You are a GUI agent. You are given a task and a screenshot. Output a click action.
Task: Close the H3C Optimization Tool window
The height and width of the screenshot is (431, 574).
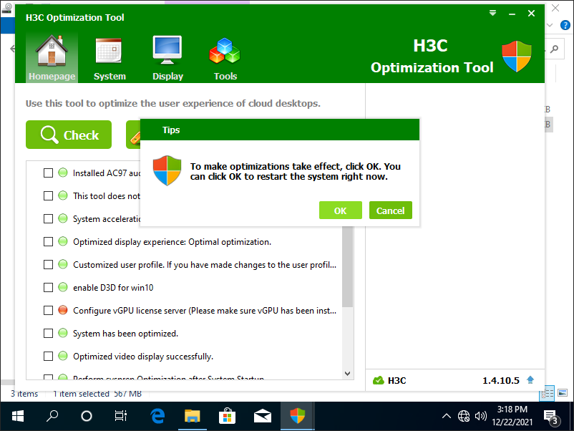click(531, 14)
